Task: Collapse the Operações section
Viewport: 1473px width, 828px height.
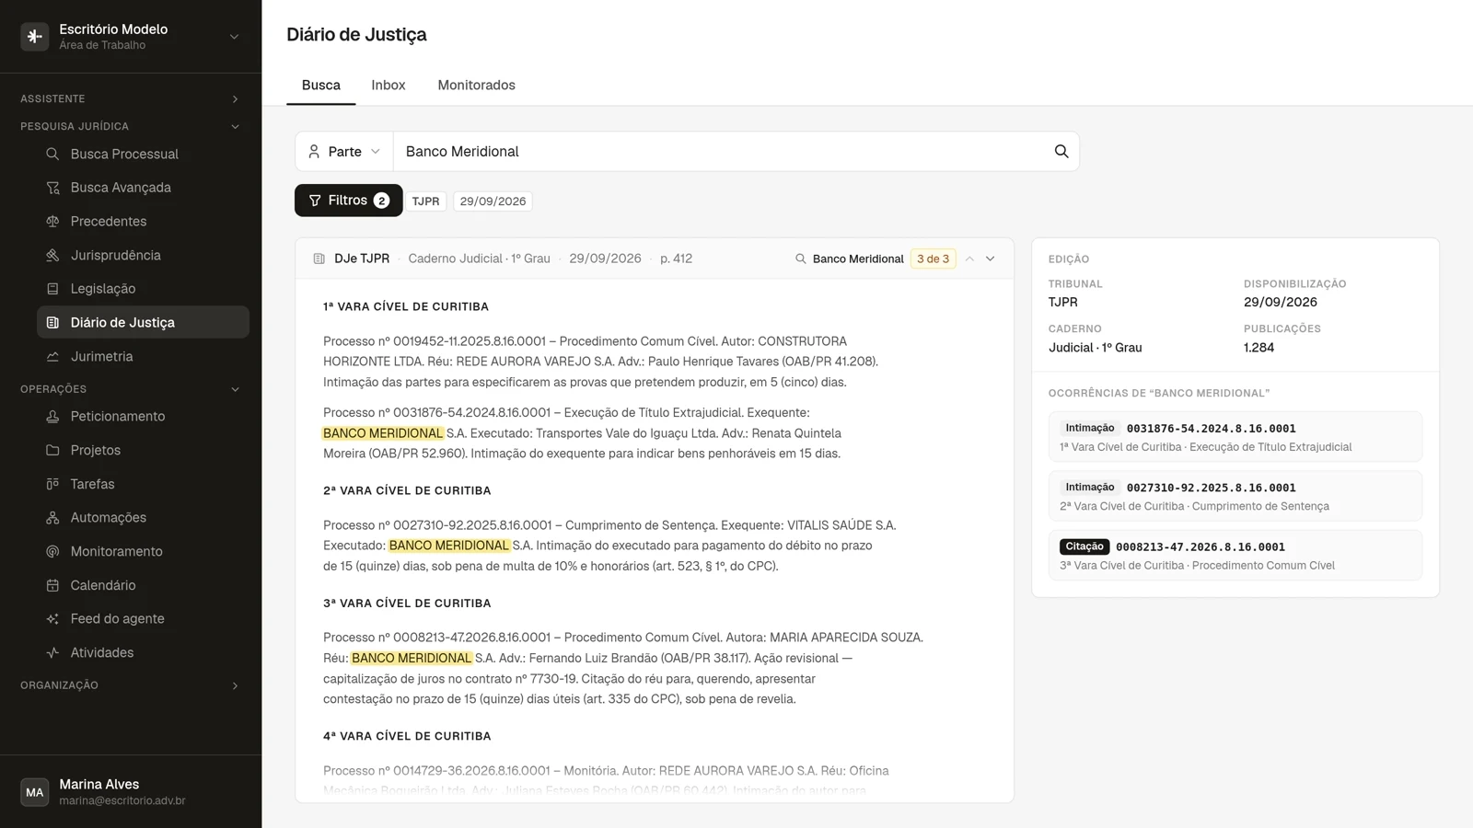Action: (130, 389)
